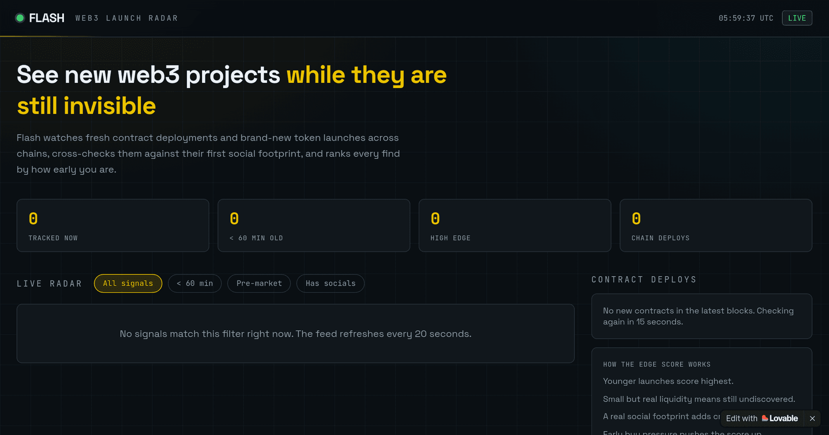The image size is (829, 435).
Task: Click the green Flash status dot
Action: pyautogui.click(x=20, y=18)
